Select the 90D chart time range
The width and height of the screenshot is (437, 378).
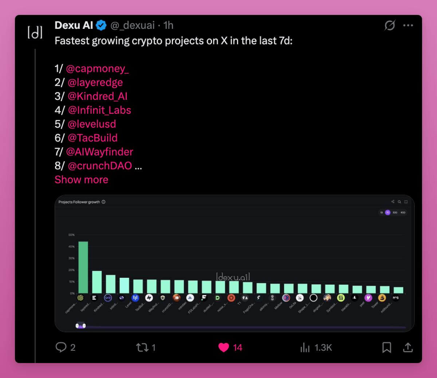click(x=403, y=213)
